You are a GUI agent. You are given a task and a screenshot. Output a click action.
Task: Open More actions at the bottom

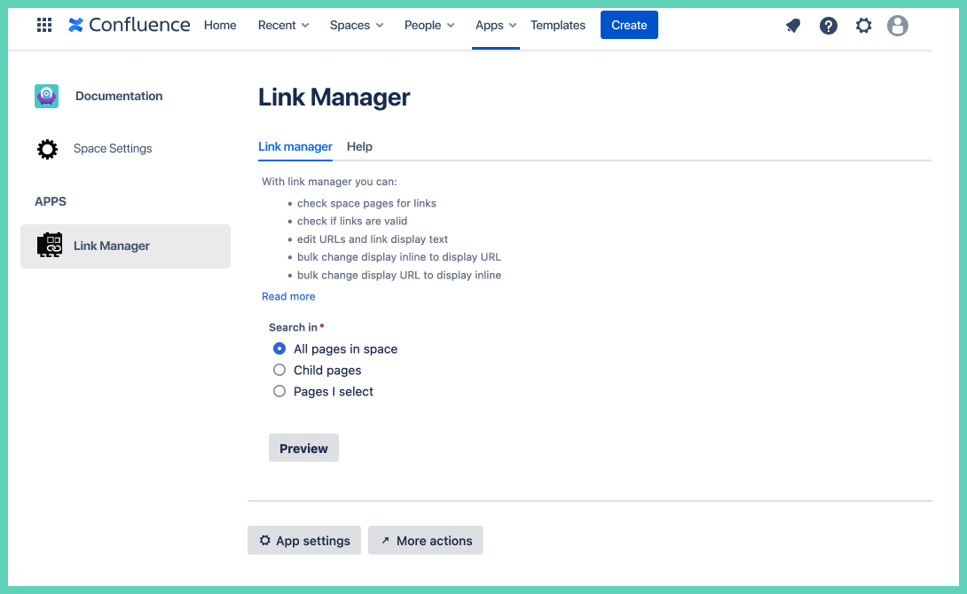[425, 540]
